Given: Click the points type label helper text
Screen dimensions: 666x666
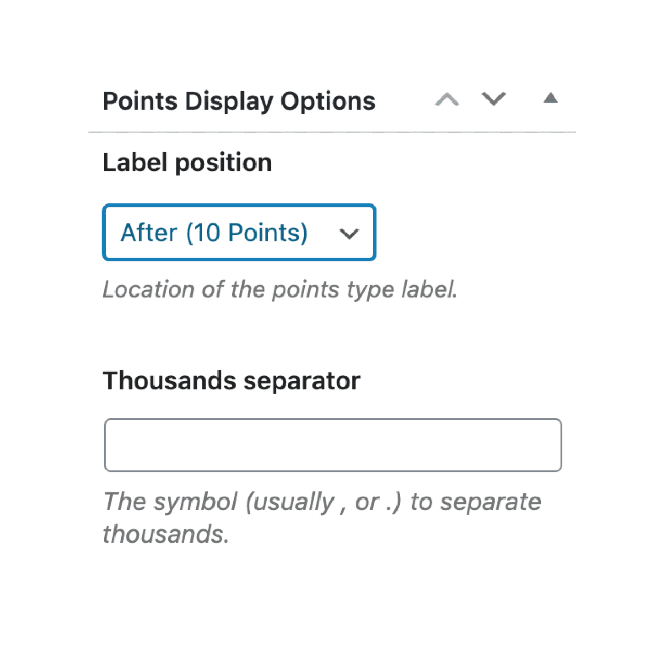Looking at the screenshot, I should 280,290.
